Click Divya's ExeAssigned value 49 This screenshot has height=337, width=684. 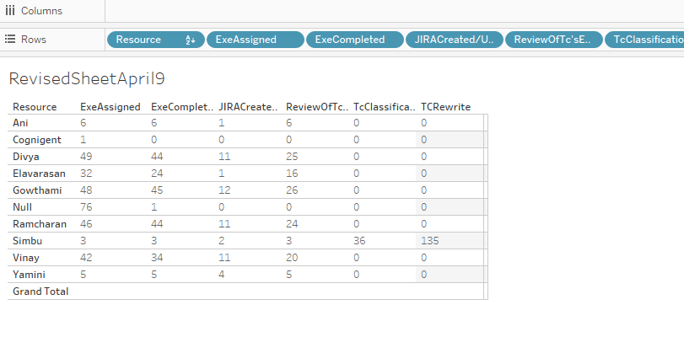pyautogui.click(x=86, y=157)
